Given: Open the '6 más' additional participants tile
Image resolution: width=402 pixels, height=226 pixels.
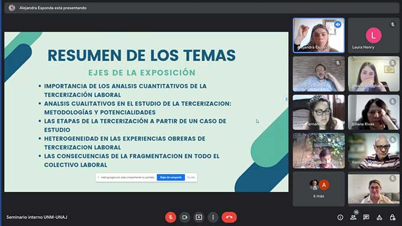Looking at the screenshot, I should (319, 189).
